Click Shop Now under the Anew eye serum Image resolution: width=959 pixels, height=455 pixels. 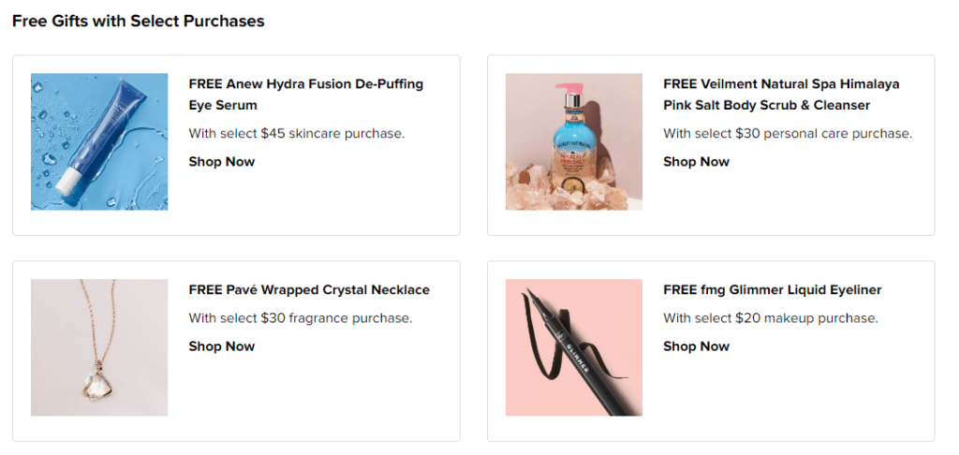[x=222, y=162]
